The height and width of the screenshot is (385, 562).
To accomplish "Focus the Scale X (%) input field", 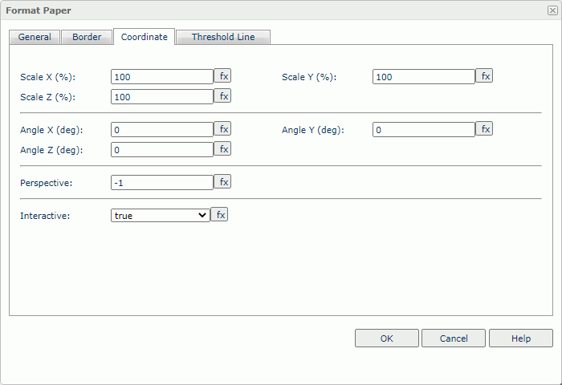I will click(161, 77).
